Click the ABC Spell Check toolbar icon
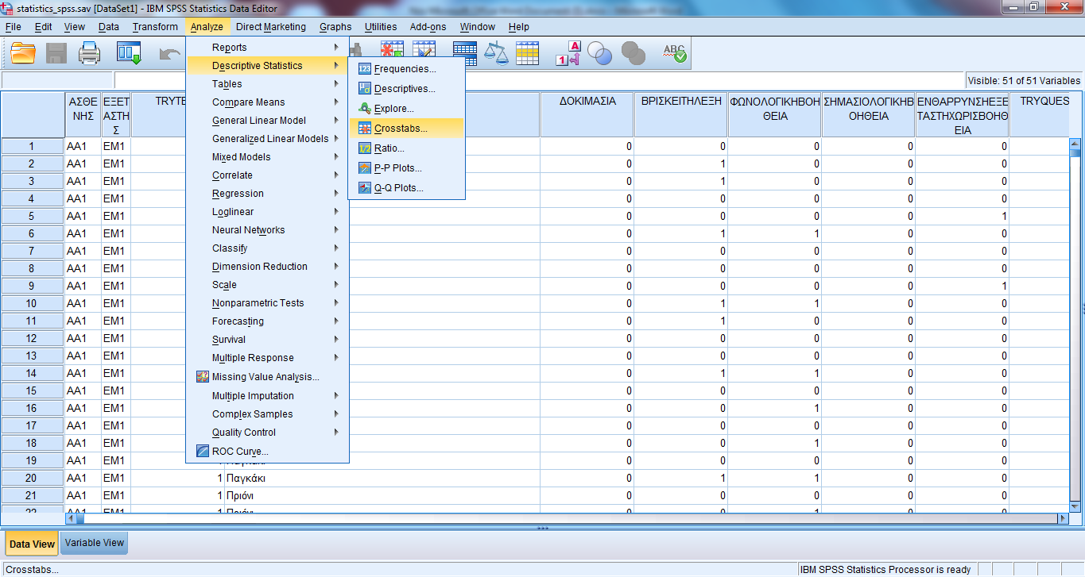Image resolution: width=1085 pixels, height=577 pixels. click(x=674, y=53)
